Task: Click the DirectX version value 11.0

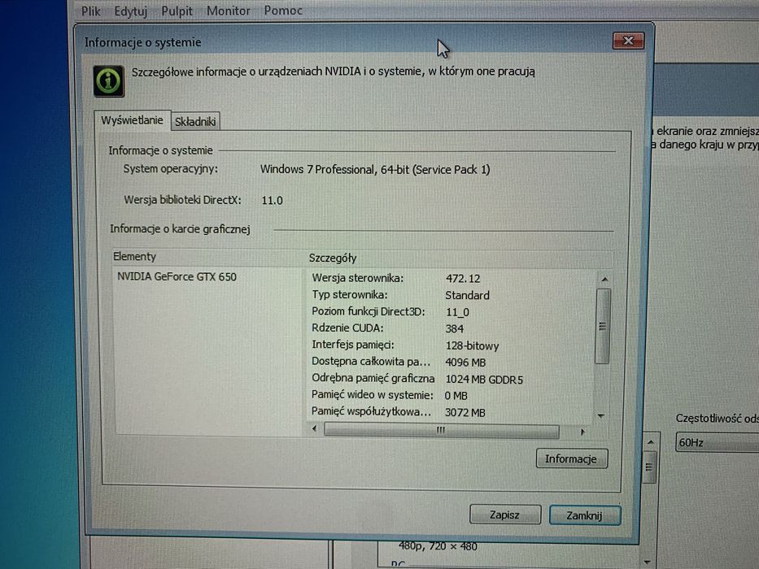Action: click(x=272, y=200)
